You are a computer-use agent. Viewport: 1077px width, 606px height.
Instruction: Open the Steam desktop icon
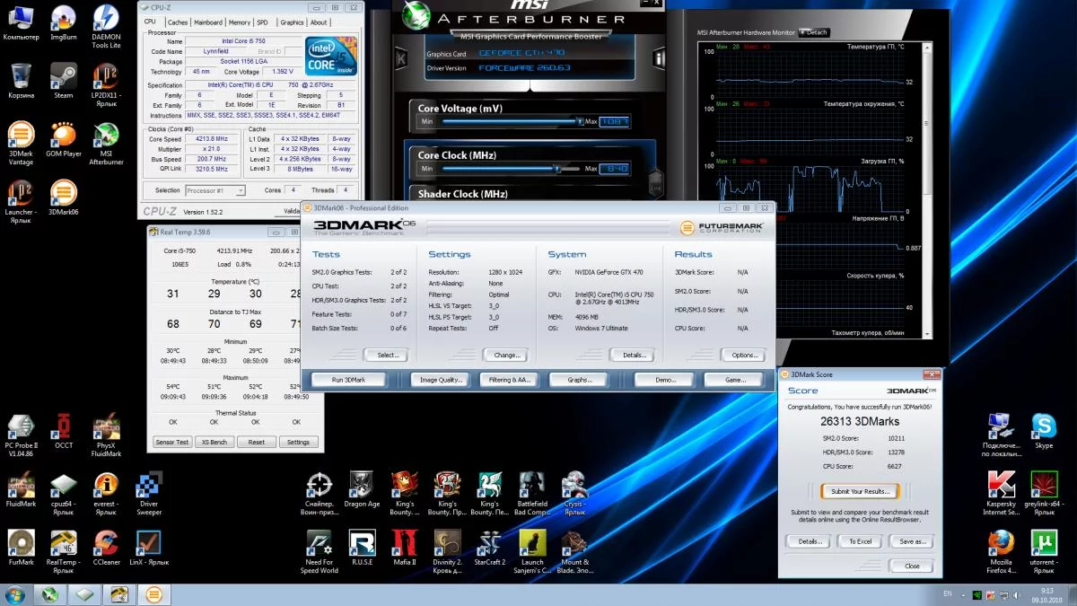point(63,76)
